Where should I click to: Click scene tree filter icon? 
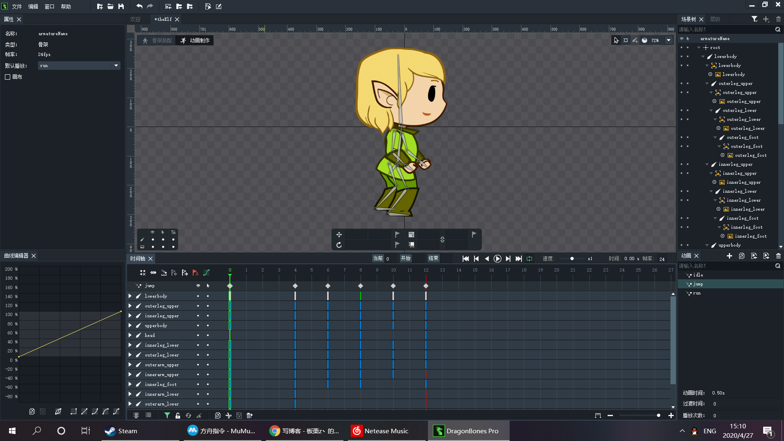(x=754, y=19)
